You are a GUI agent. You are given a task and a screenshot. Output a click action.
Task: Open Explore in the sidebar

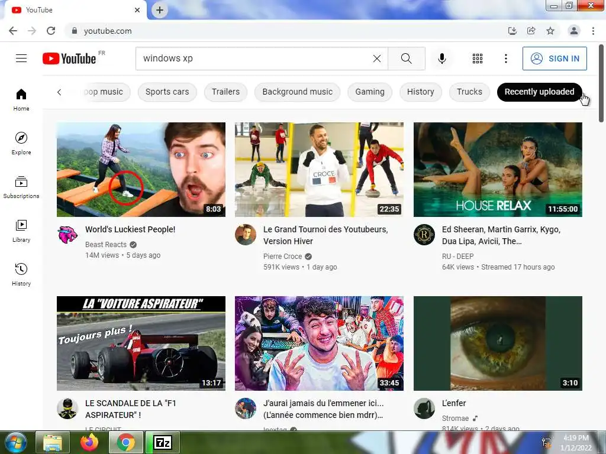[21, 144]
